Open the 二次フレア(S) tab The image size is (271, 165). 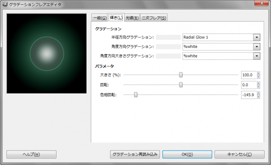[x=154, y=18]
